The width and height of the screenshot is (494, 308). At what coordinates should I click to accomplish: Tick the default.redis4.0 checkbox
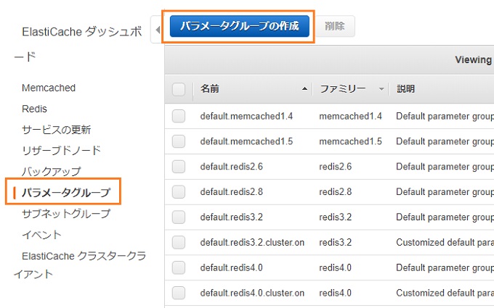tap(179, 267)
